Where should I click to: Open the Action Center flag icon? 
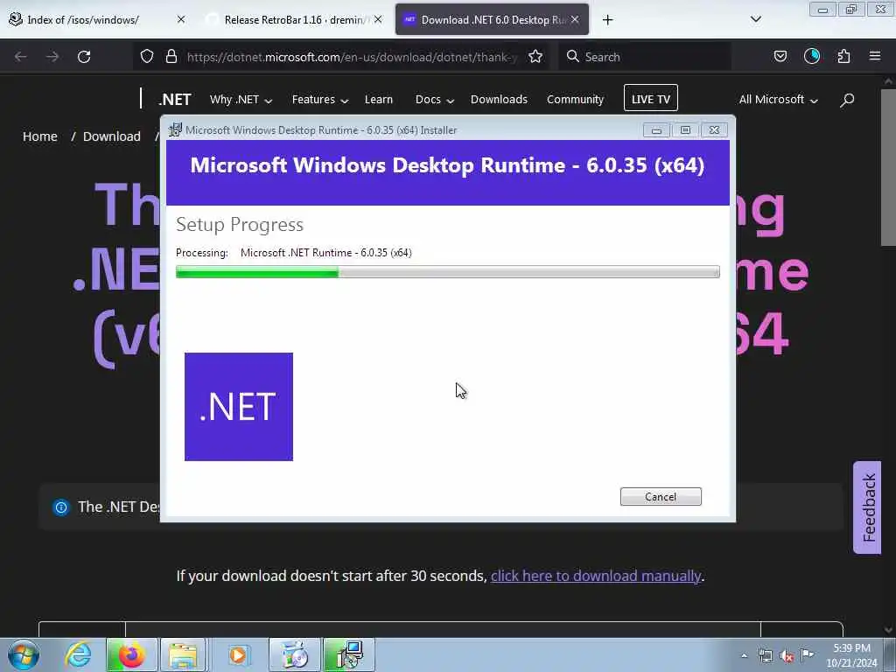(807, 654)
